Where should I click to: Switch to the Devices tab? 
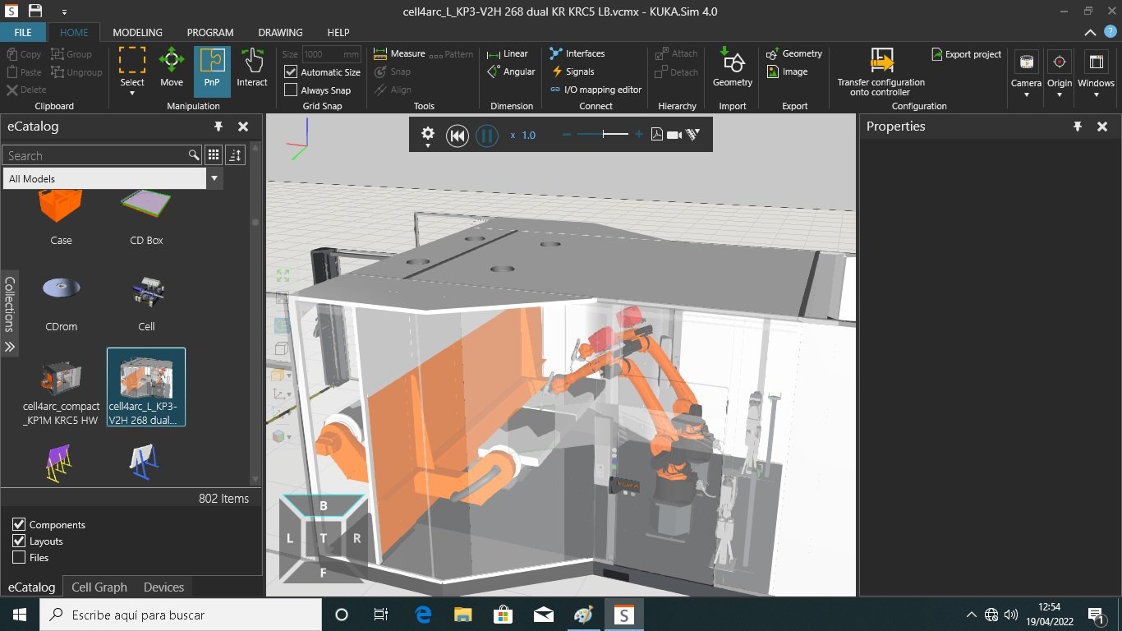point(163,587)
